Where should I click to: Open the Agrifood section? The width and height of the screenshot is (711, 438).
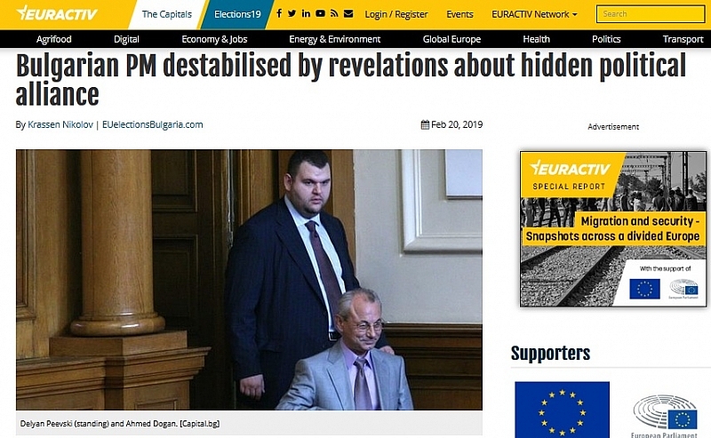(x=54, y=39)
